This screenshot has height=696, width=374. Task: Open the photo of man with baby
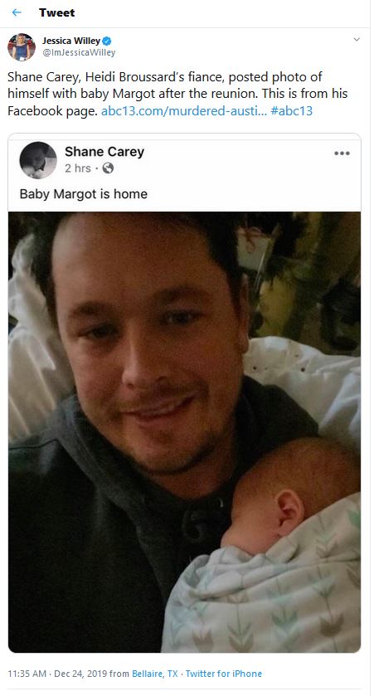coord(184,432)
